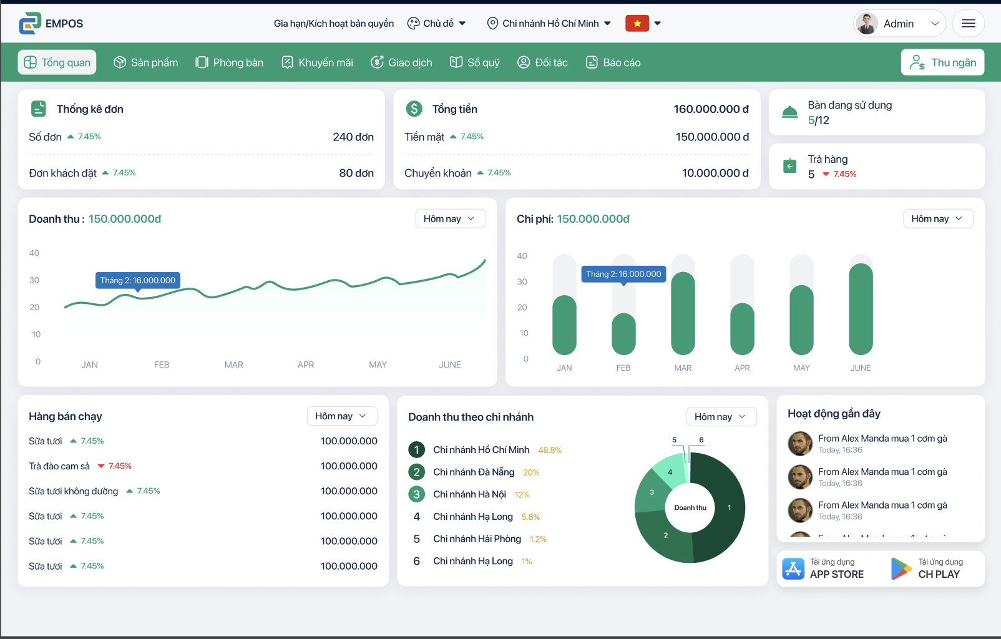Switch to the Tổng quan tab
This screenshot has height=639, width=1001.
coord(57,62)
